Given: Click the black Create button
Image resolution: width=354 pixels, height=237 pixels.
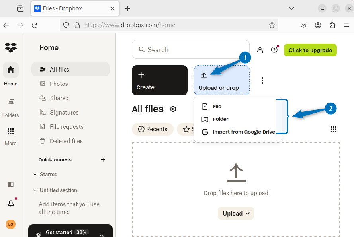Looking at the screenshot, I should pyautogui.click(x=159, y=80).
